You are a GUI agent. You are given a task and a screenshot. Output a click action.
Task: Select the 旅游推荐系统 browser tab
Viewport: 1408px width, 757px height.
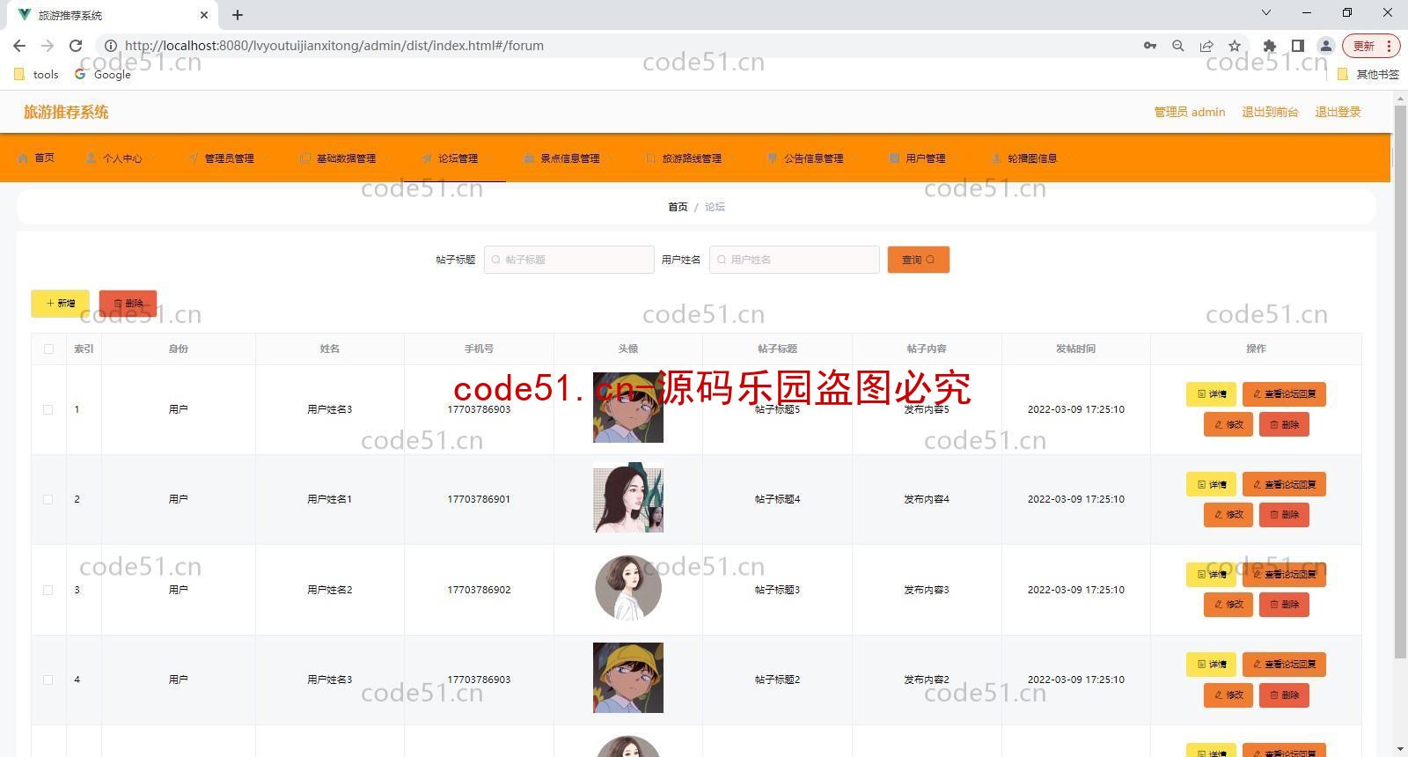click(113, 15)
